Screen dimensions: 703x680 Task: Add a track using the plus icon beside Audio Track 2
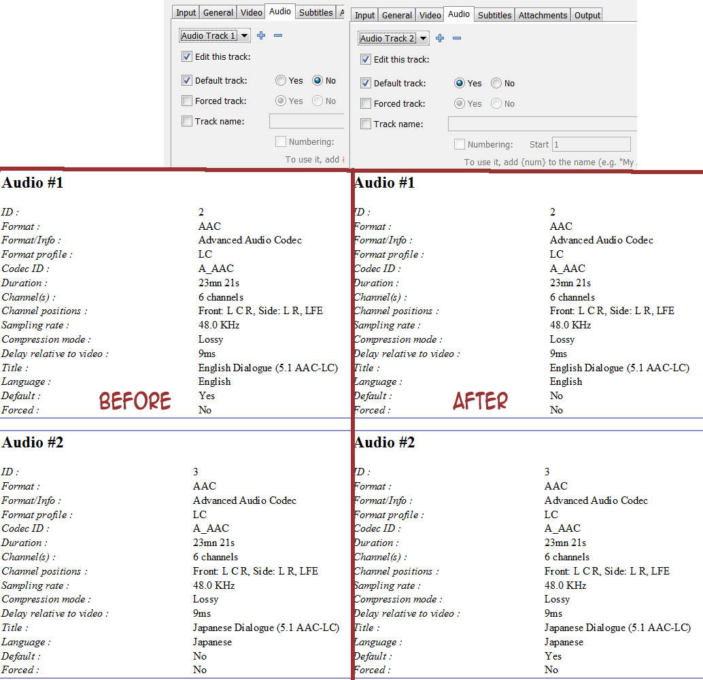(x=439, y=38)
